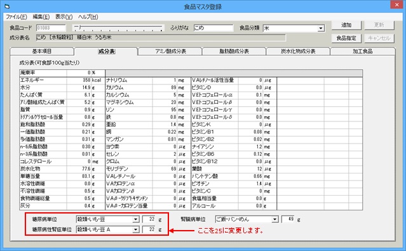Click the セレン value 2

(x=165, y=154)
